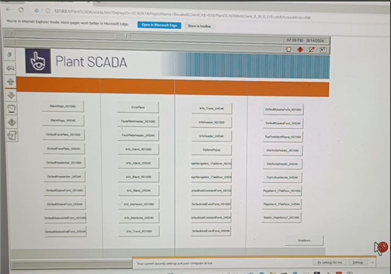Click Fix settings for me button

(329, 262)
